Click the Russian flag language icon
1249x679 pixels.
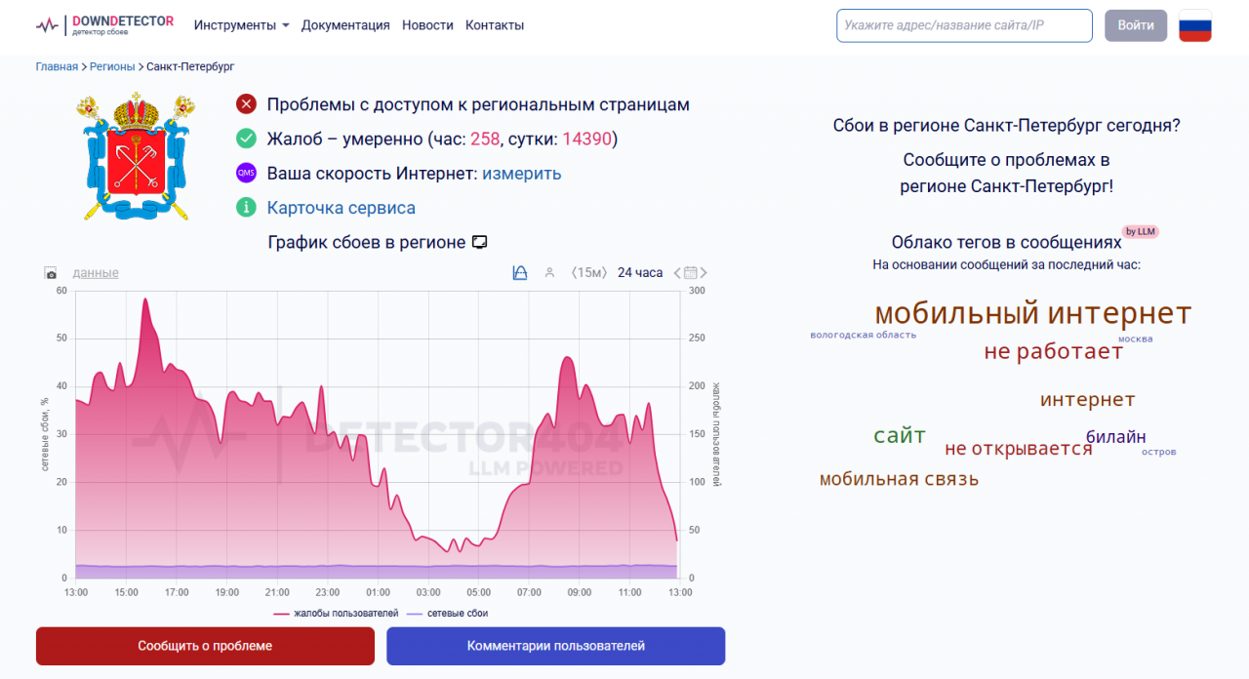pyautogui.click(x=1194, y=25)
